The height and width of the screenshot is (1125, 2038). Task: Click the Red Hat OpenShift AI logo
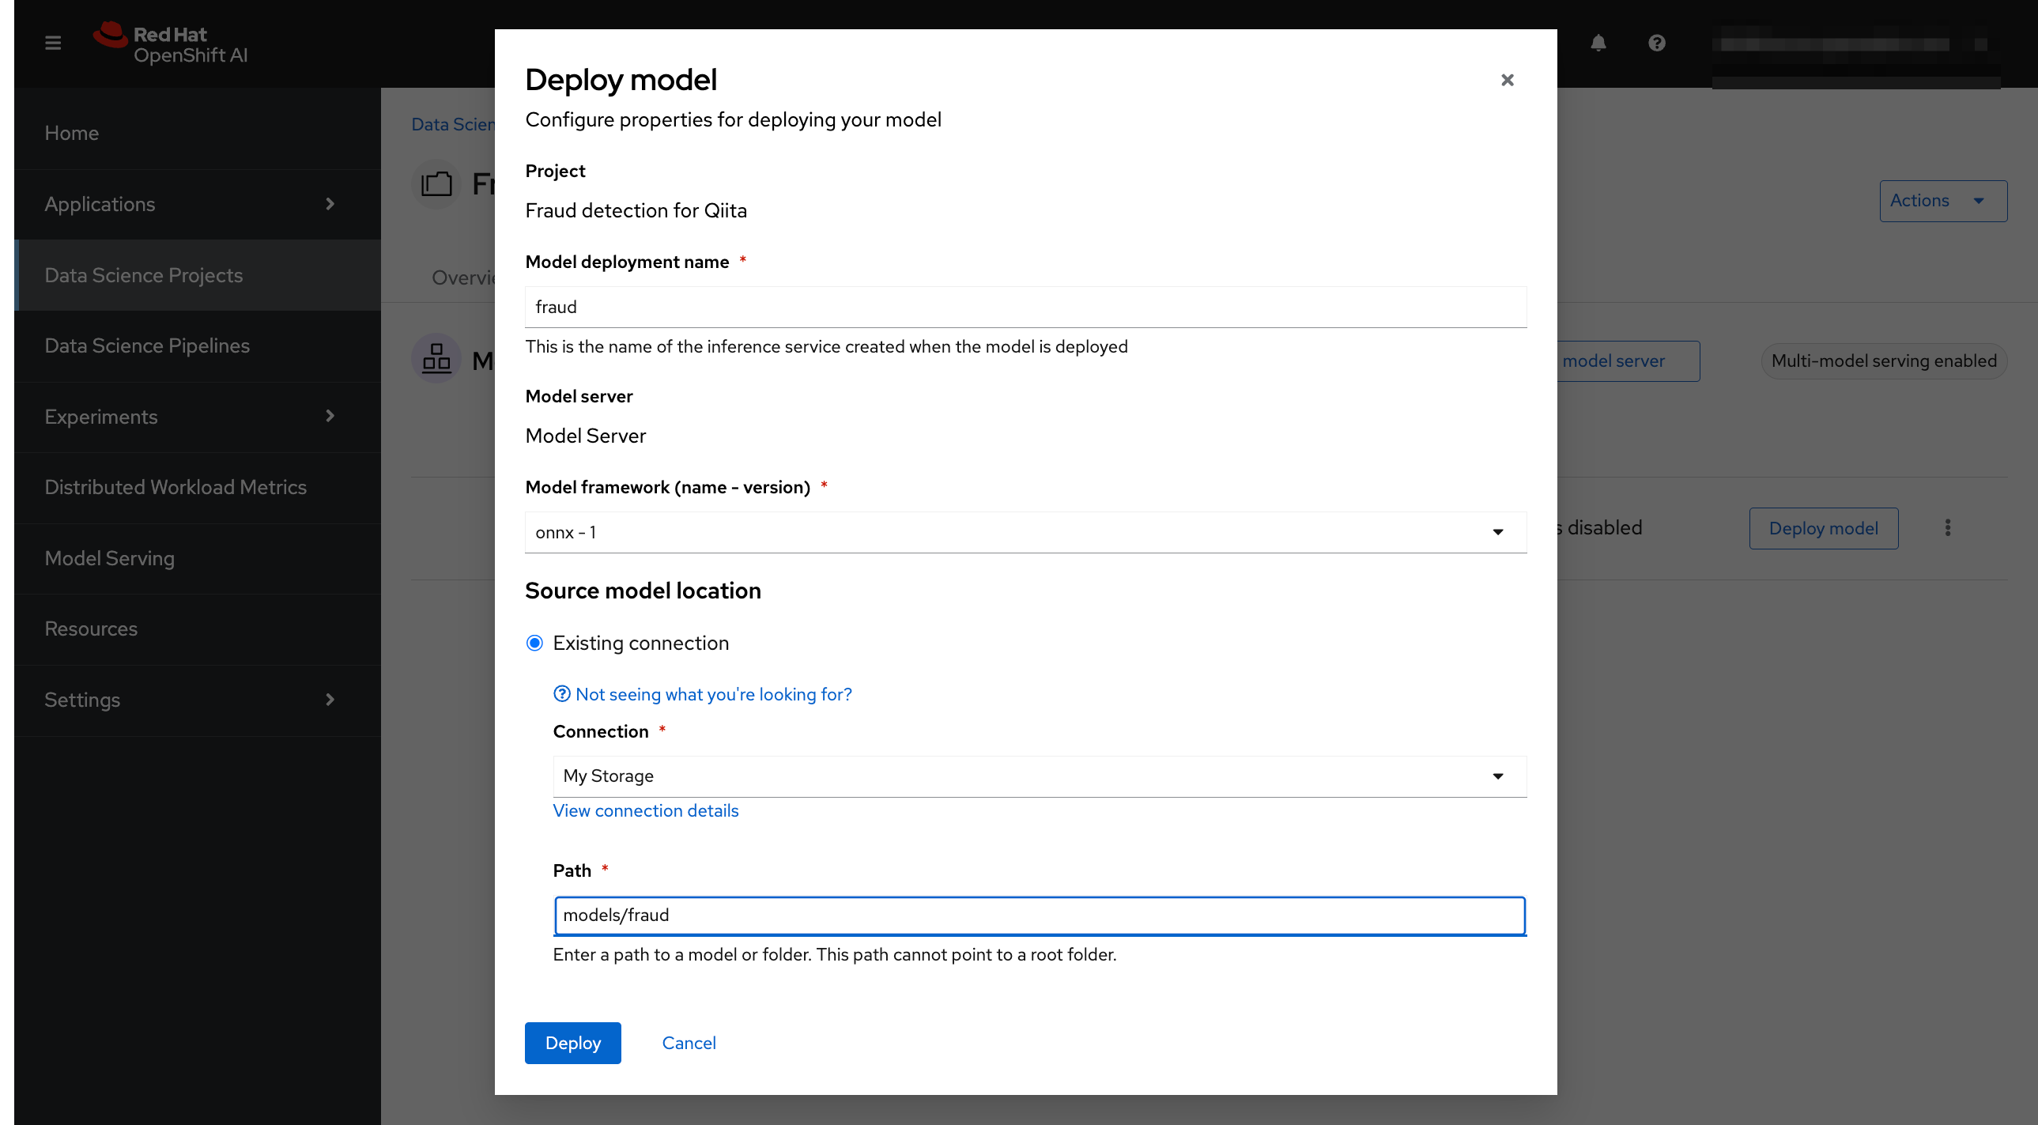coord(171,43)
